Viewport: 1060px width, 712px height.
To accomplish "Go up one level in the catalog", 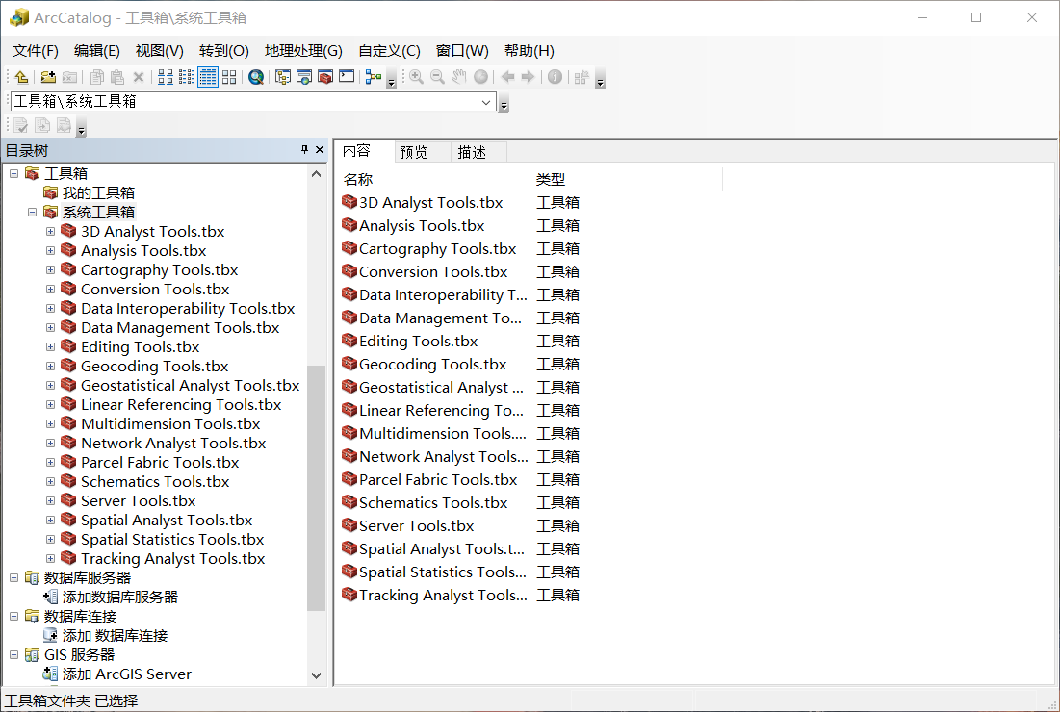I will point(21,77).
